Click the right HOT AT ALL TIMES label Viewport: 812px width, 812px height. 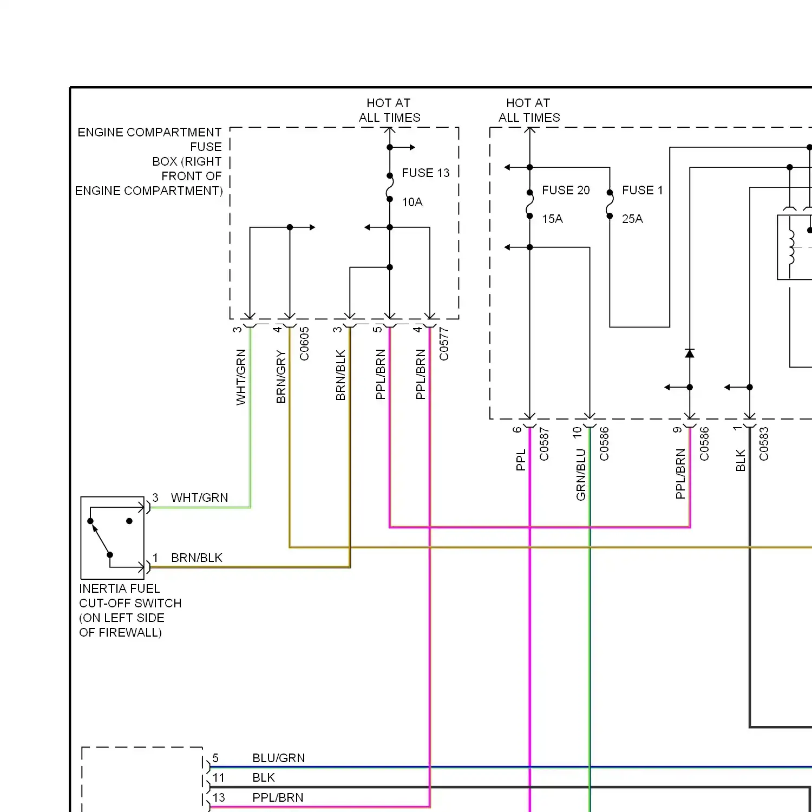[x=529, y=110]
